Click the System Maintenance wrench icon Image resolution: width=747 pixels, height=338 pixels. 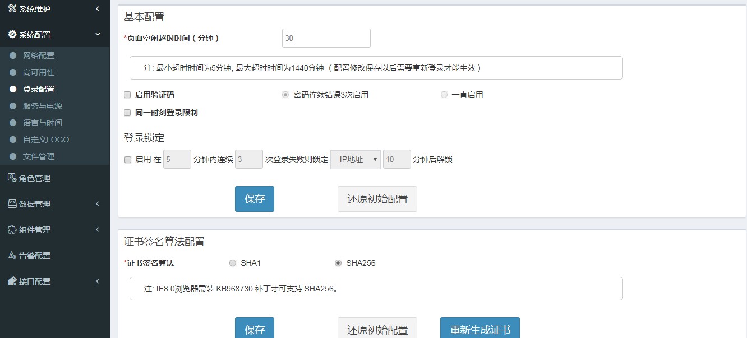pos(12,8)
